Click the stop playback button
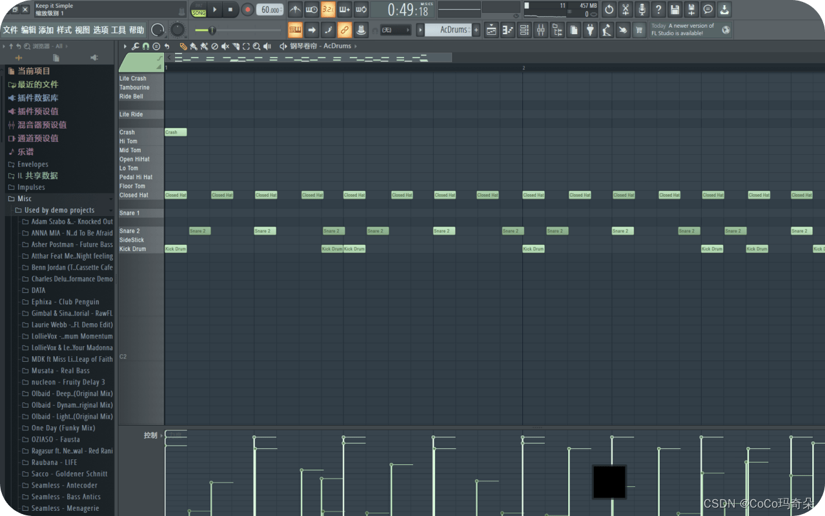Screen dimensions: 825x516 [230, 10]
